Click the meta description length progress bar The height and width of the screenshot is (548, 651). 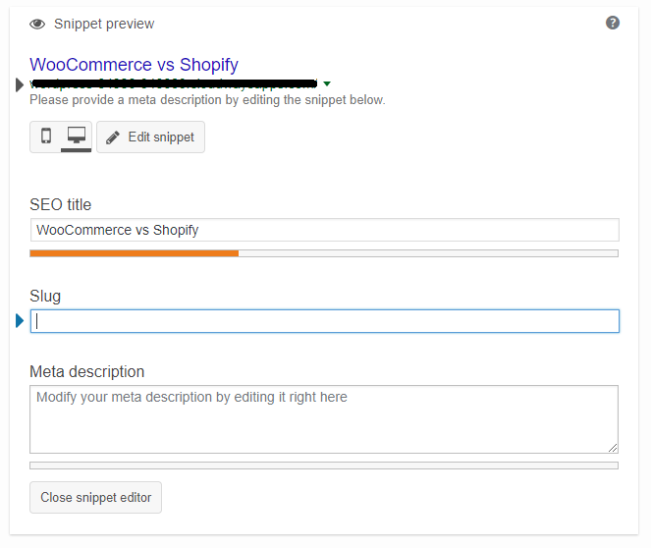324,466
